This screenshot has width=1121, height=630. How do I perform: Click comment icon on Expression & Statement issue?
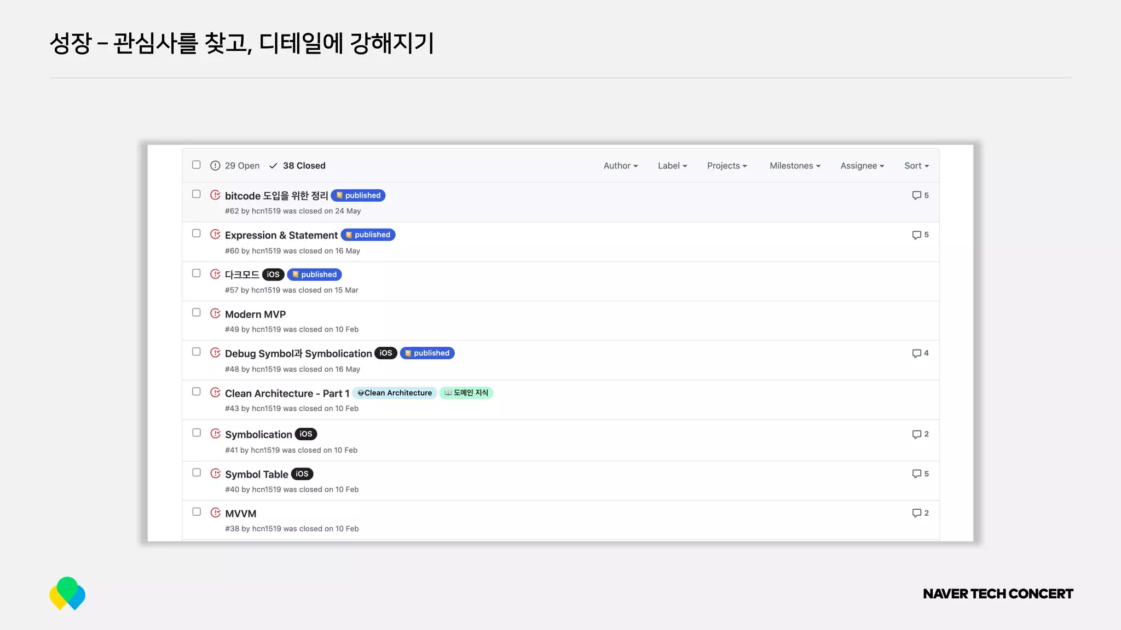[916, 235]
